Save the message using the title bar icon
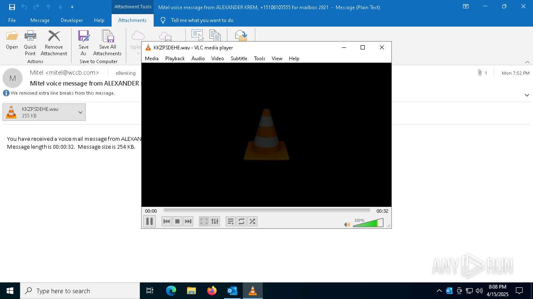Image resolution: width=533 pixels, height=299 pixels. pyautogui.click(x=12, y=7)
